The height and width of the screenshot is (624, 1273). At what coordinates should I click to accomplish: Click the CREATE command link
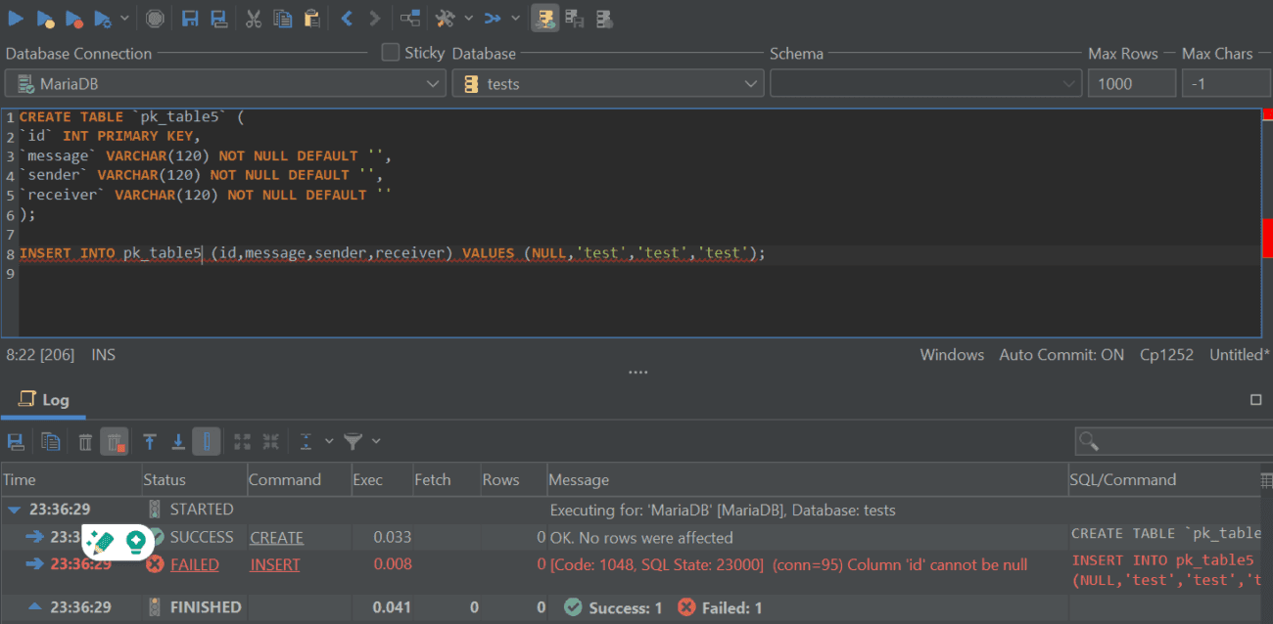coord(276,536)
